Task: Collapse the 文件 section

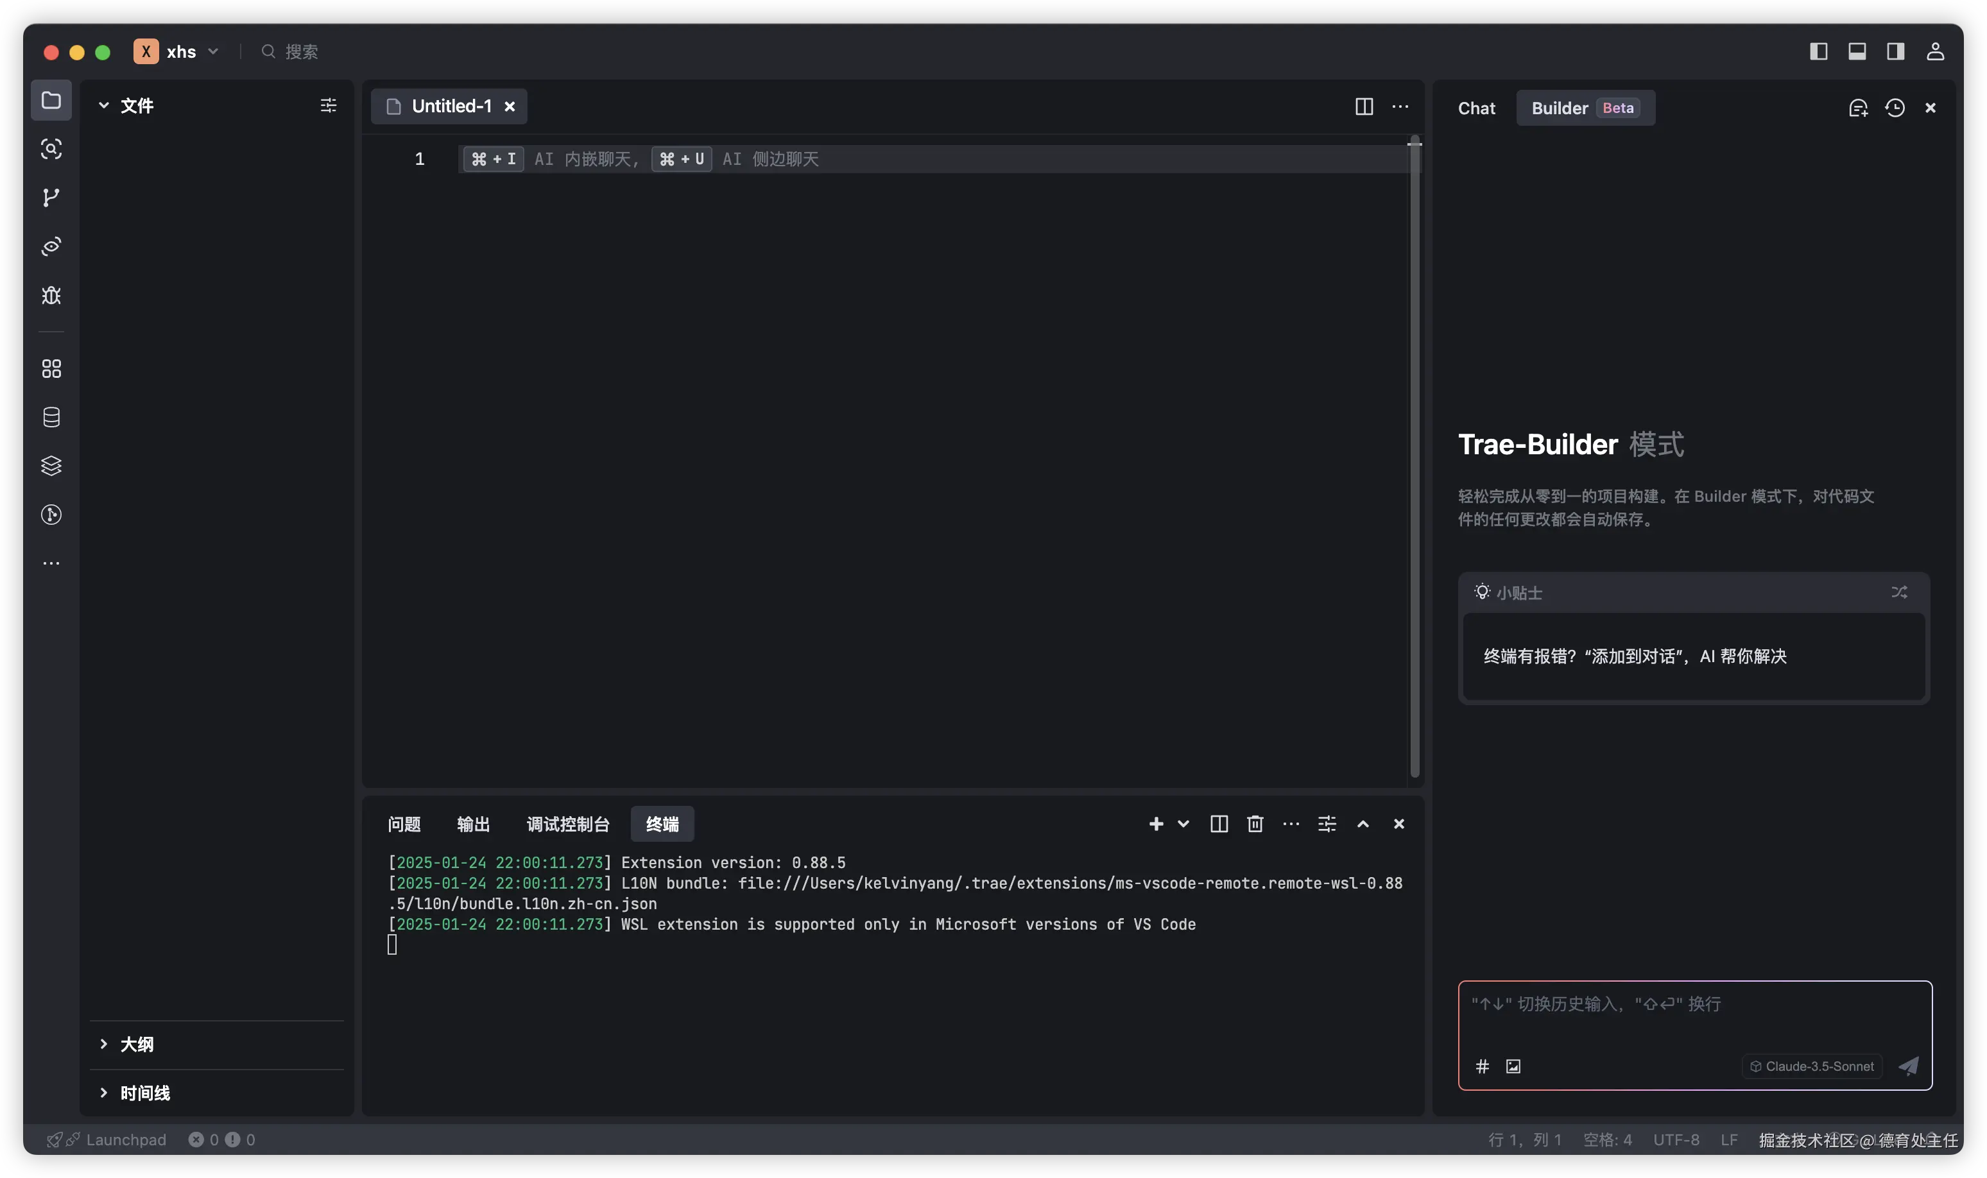Action: coord(103,106)
